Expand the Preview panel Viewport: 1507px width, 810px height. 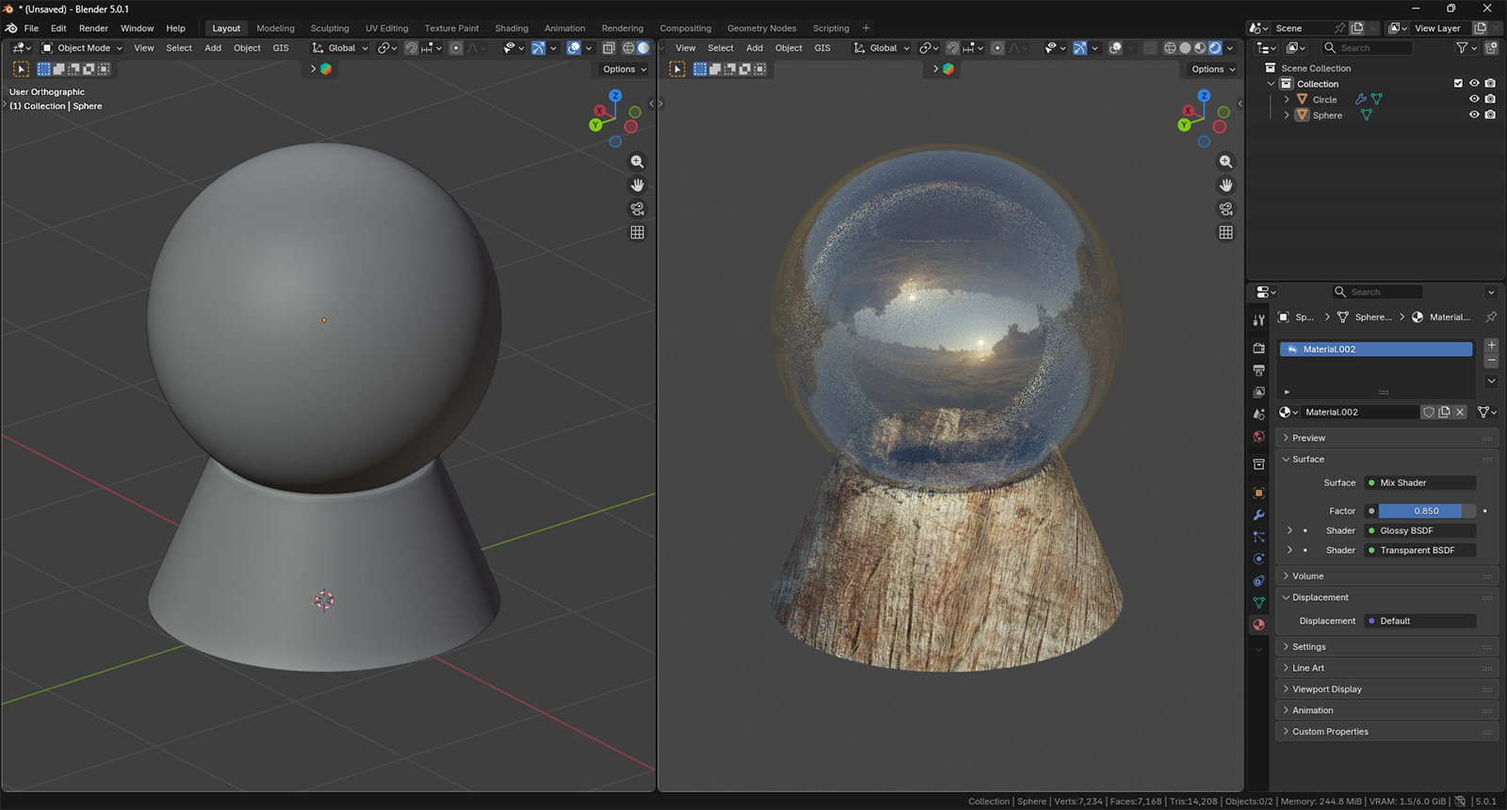tap(1308, 438)
